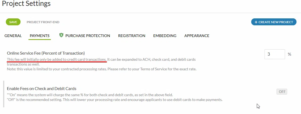Viewport: 301px width, 114px height.
Task: Click the note about contracted processing rates
Action: point(101,69)
